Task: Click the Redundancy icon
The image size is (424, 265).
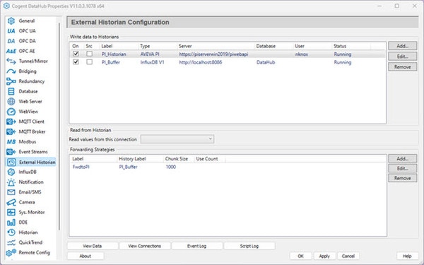Action: tap(11, 81)
